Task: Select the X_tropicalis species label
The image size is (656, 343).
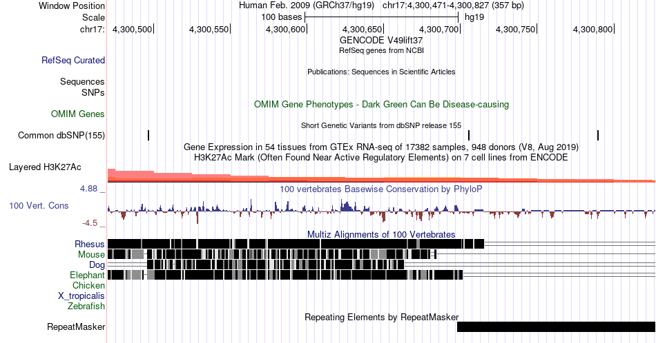Action: [81, 296]
